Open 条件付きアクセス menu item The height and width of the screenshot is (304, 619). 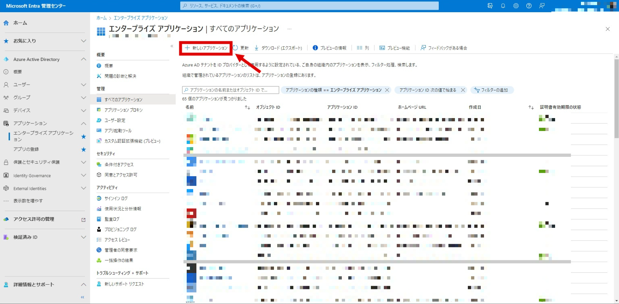pos(119,164)
